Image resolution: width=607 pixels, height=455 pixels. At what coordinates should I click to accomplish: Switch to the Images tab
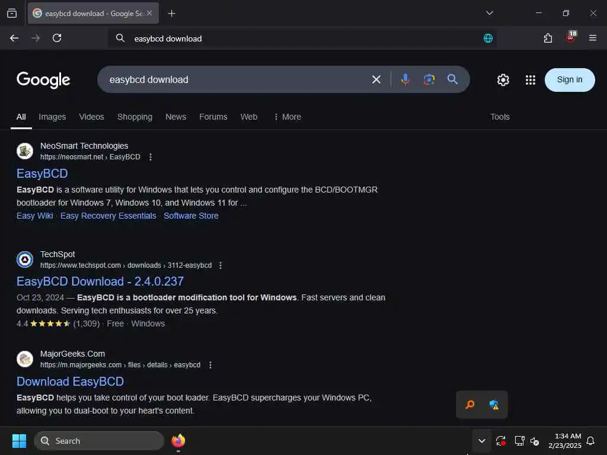[52, 117]
